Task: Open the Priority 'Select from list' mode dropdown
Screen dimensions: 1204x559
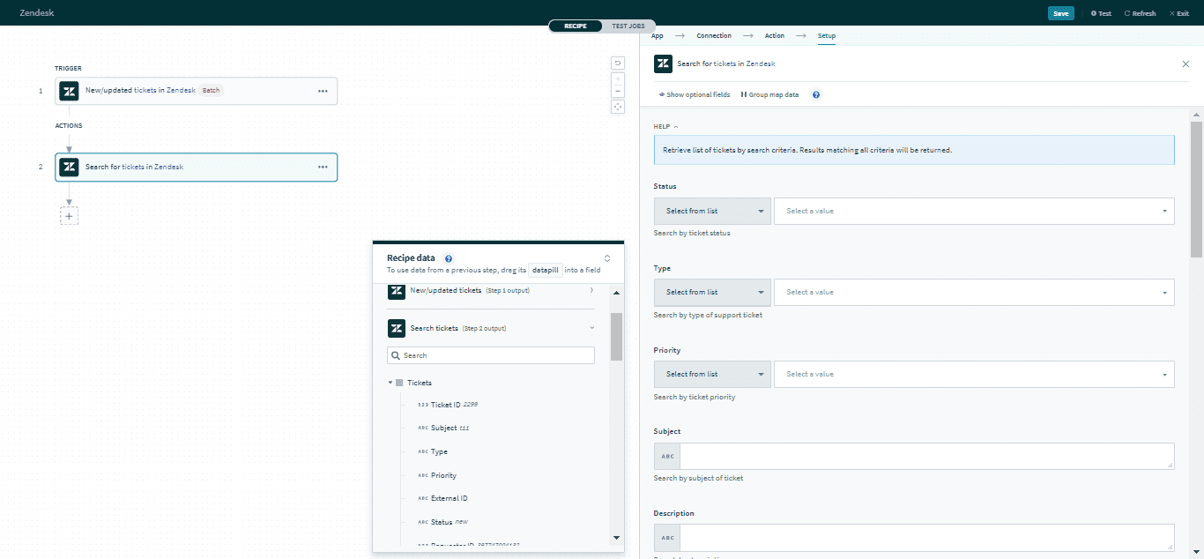Action: pyautogui.click(x=712, y=374)
